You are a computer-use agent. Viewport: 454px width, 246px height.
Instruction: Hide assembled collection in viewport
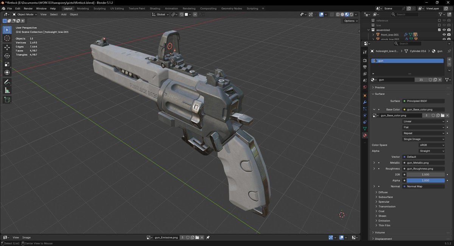444,30
